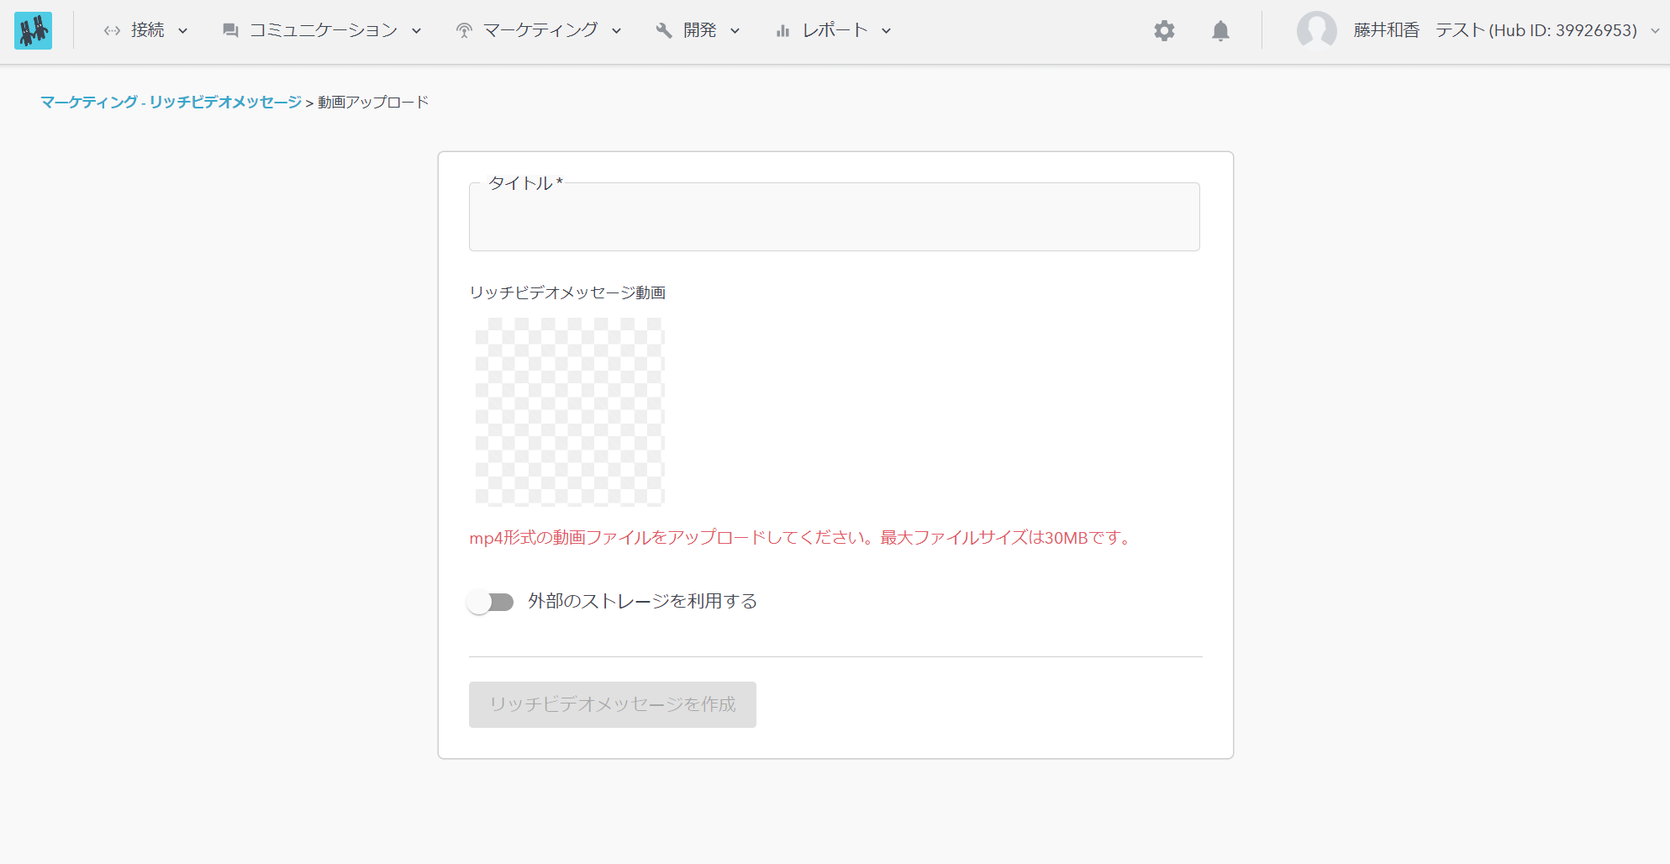Image resolution: width=1670 pixels, height=864 pixels.
Task: Open the レポート menu
Action: (835, 31)
